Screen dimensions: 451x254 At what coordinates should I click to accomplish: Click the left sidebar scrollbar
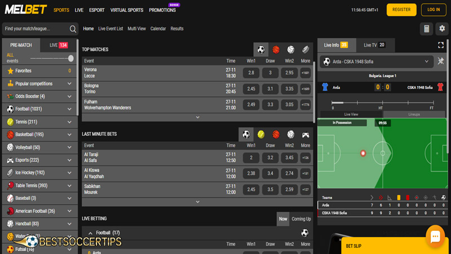coord(77,77)
